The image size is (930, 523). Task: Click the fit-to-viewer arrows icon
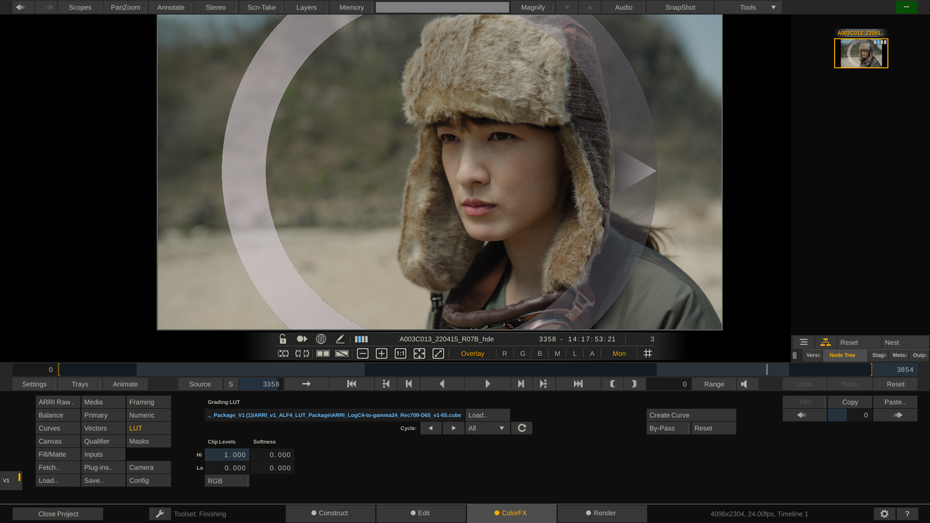coord(419,354)
